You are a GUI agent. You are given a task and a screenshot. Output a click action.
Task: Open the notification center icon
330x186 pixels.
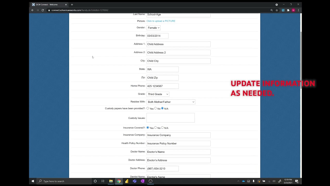click(297, 181)
